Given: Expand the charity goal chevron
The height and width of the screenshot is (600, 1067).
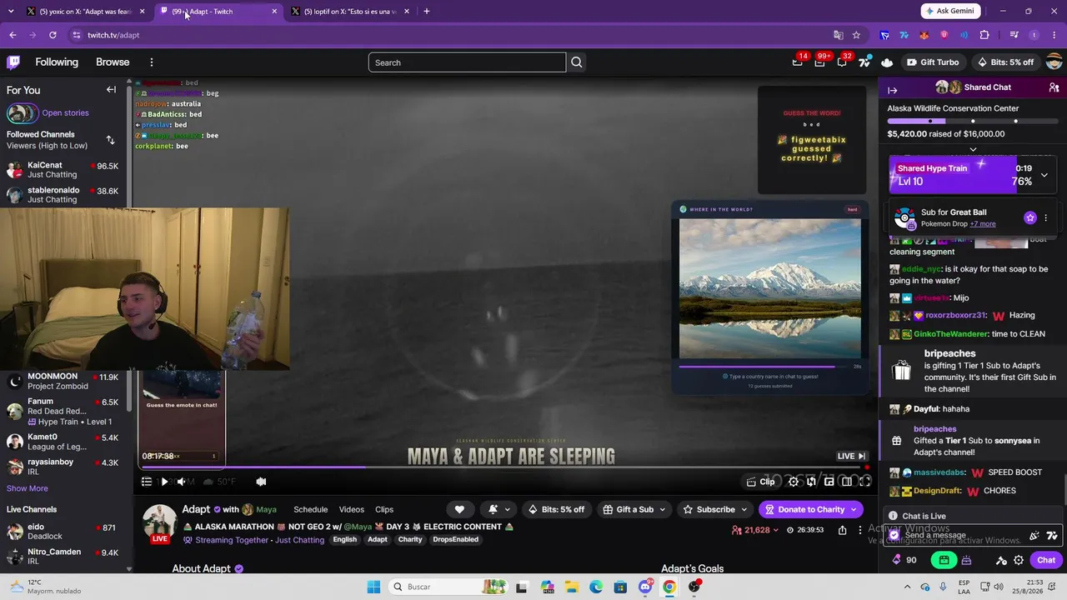Looking at the screenshot, I should tap(973, 149).
